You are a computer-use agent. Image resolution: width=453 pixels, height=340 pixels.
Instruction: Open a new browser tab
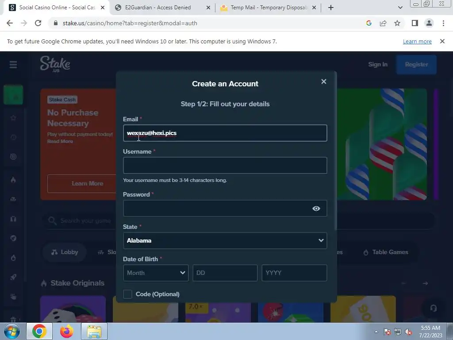(331, 8)
